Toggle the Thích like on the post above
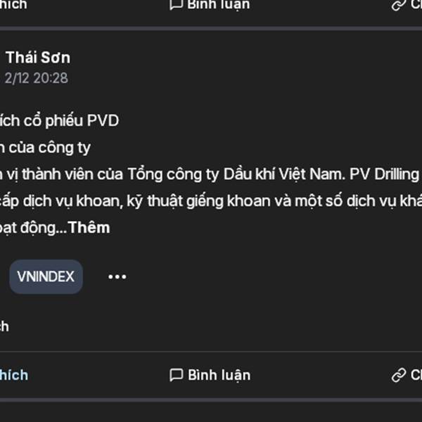422x422 pixels. click(x=13, y=5)
